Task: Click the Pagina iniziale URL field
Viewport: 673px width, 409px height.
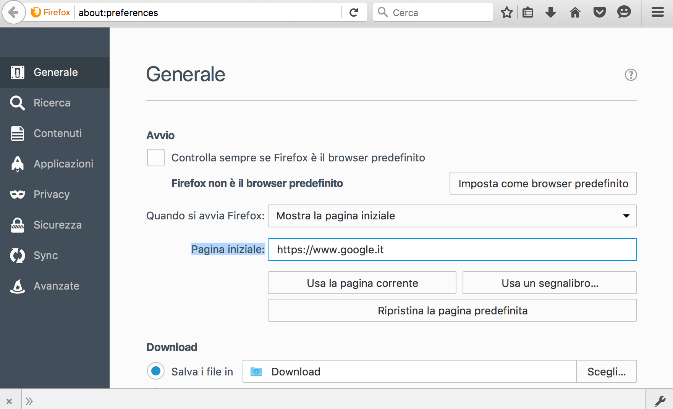Action: tap(452, 250)
